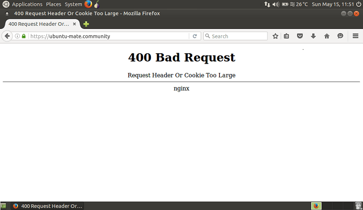Open the bookmarks list icon
This screenshot has height=210, width=363.
pos(286,36)
